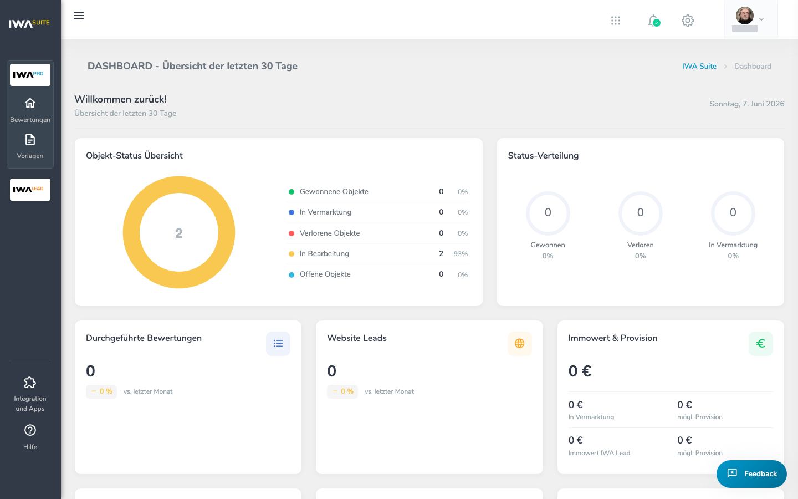Image resolution: width=798 pixels, height=499 pixels.
Task: Click the globe icon on Website Leads
Action: coord(520,344)
